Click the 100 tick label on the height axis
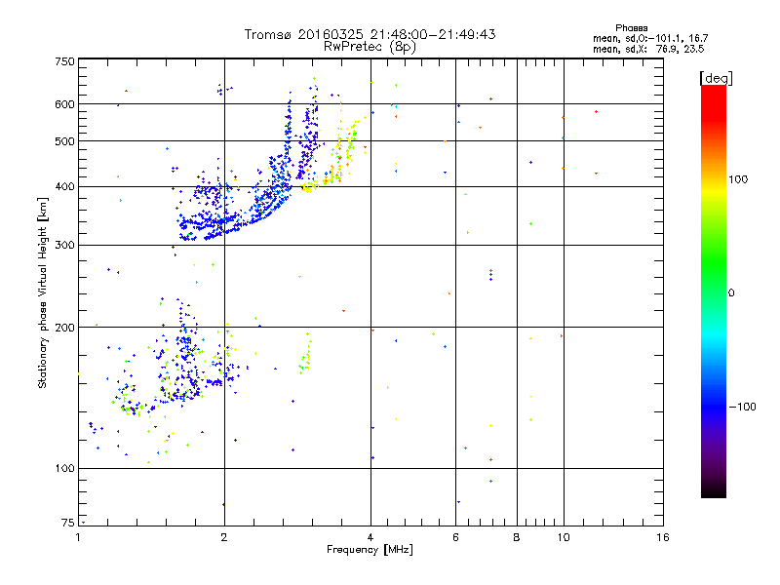Screen dimensions: 780x585 point(64,468)
